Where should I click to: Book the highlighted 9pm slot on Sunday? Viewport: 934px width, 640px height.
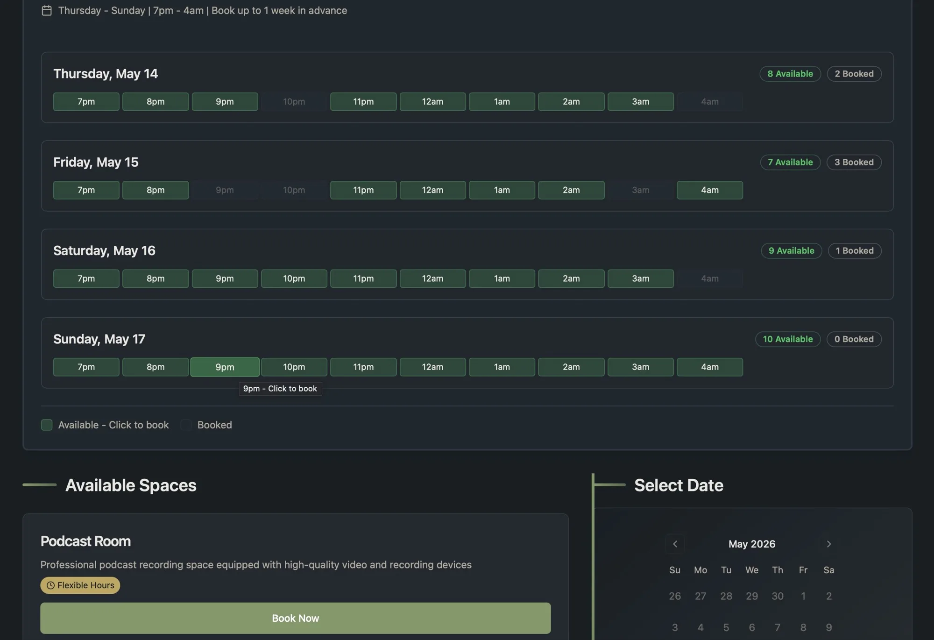point(225,367)
